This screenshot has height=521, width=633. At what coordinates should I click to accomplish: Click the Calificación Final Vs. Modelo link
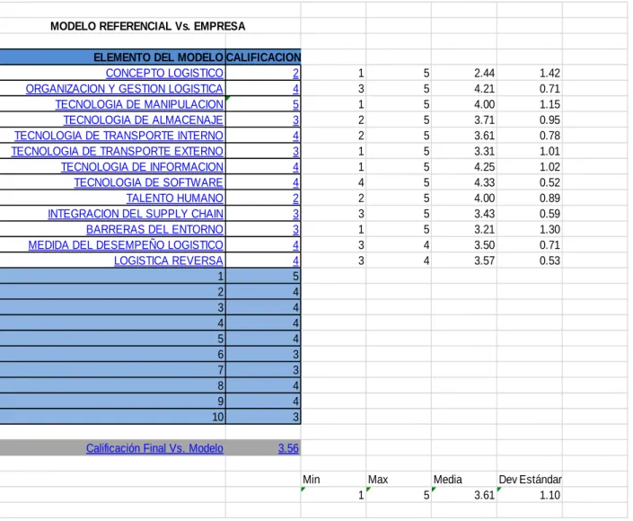tap(154, 448)
